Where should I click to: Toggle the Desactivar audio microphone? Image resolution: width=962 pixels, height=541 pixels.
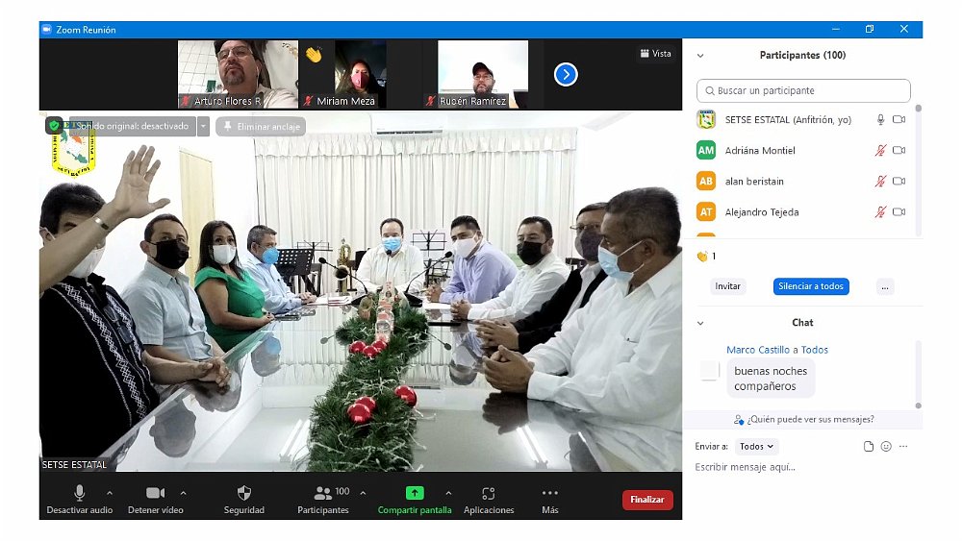coord(80,493)
